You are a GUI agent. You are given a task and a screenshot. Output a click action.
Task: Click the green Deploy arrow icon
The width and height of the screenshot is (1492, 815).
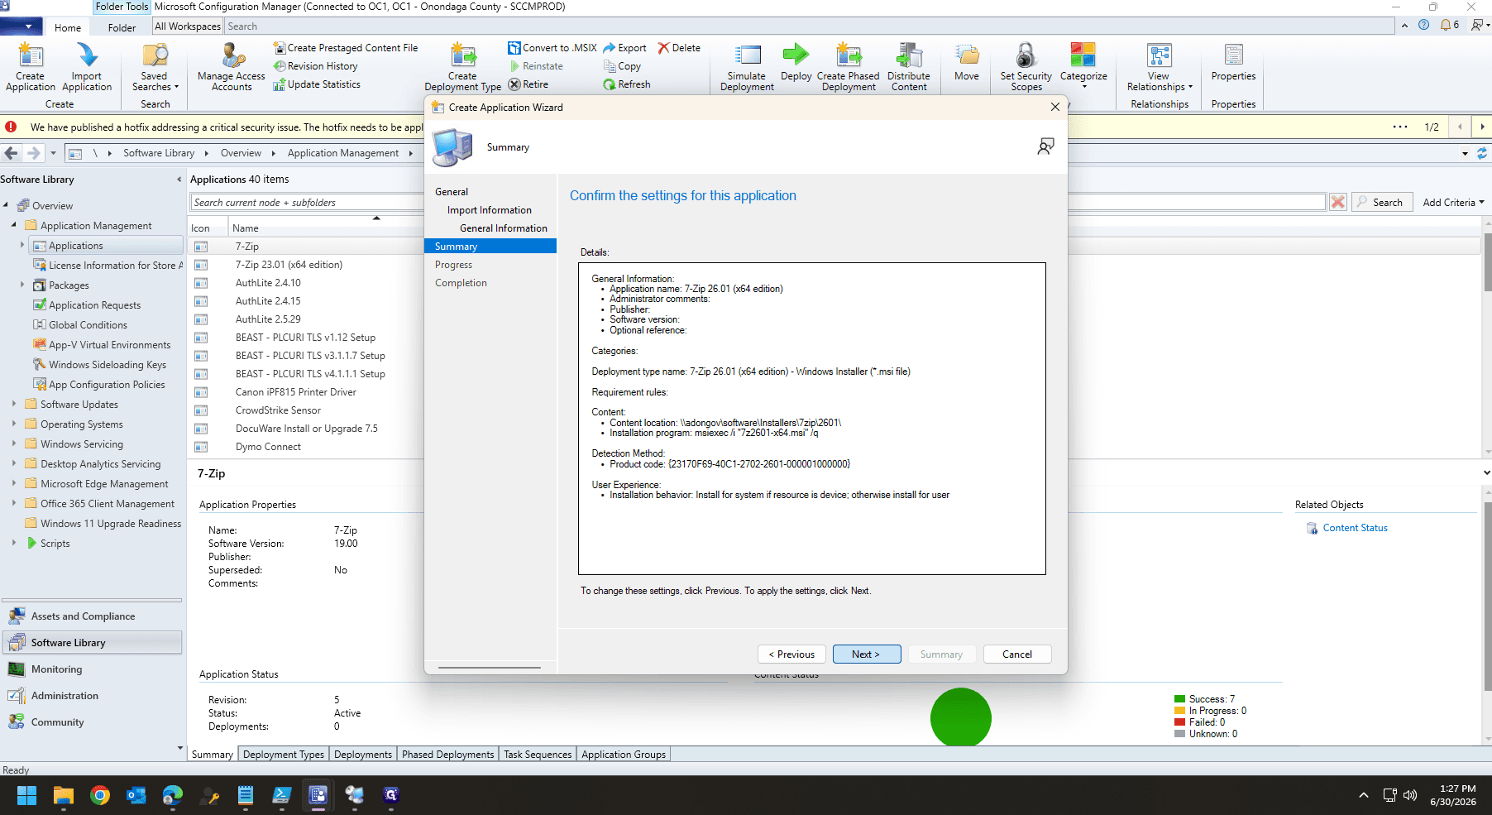[796, 62]
